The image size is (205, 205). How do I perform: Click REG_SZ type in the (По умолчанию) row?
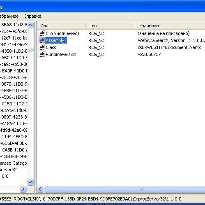[96, 33]
